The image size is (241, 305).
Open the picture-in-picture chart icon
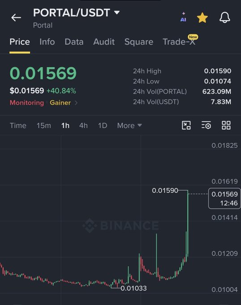186,125
